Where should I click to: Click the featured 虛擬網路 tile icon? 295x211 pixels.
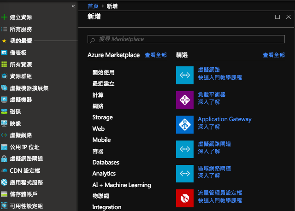coord(185,75)
